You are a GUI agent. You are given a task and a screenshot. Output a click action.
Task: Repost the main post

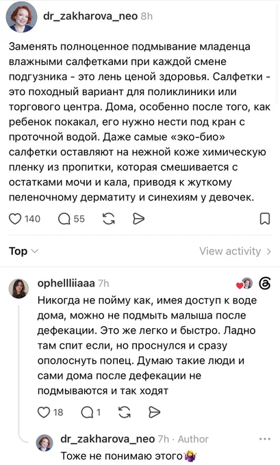click(109, 219)
